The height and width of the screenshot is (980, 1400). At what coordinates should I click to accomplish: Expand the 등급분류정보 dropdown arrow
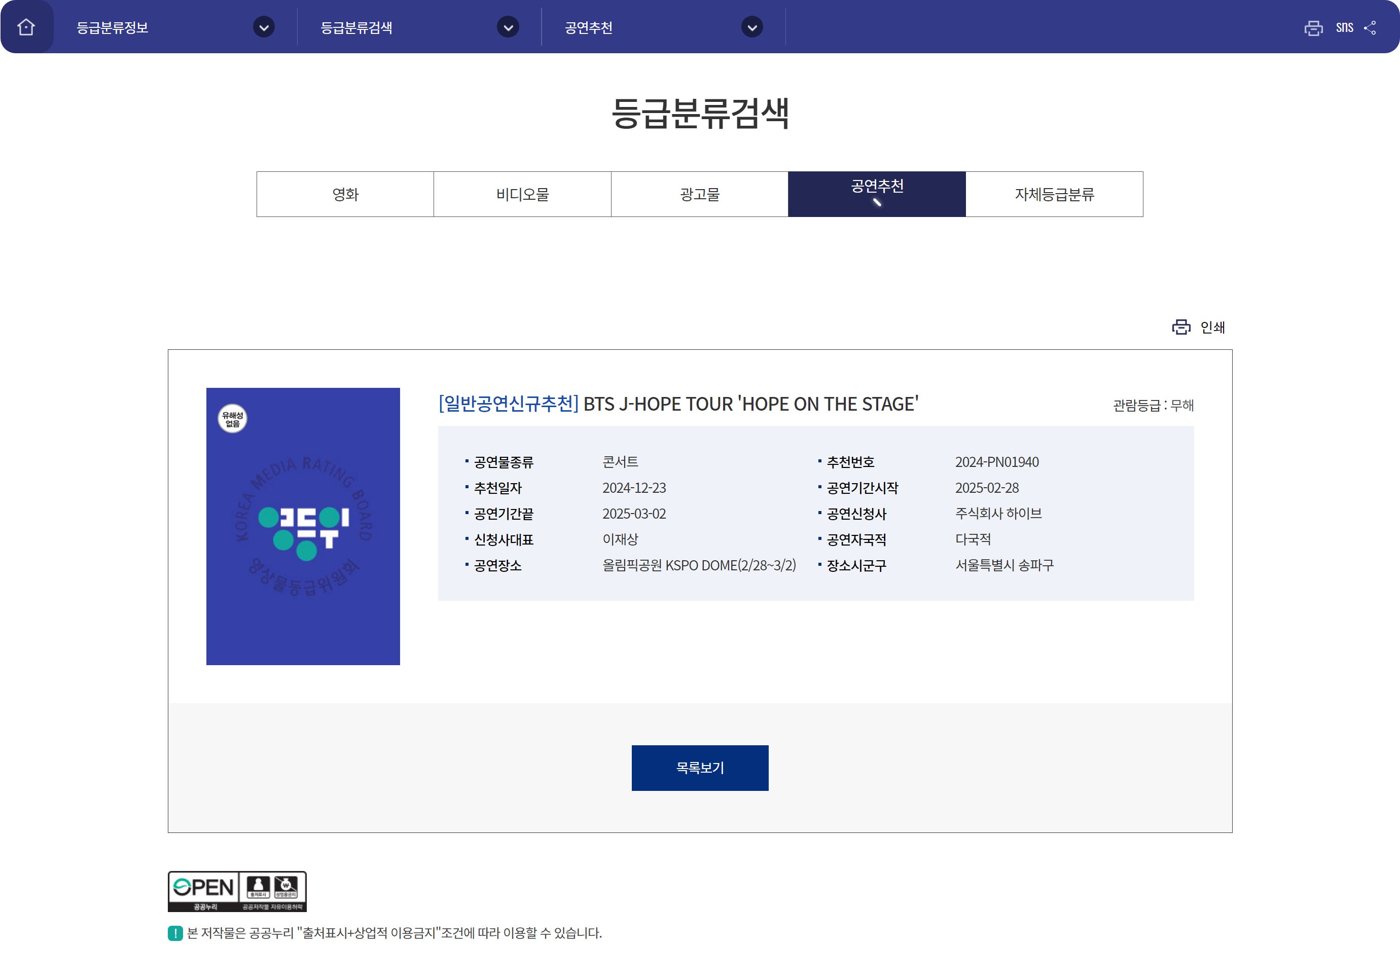[x=263, y=27]
